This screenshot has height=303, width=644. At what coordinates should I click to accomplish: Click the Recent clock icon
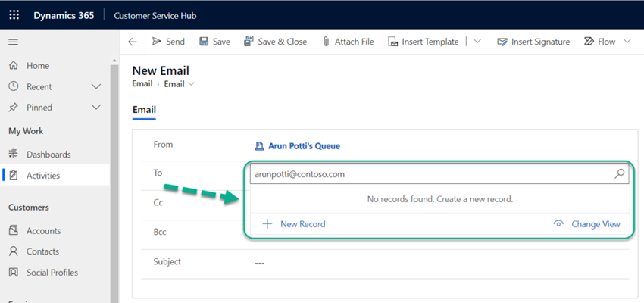(x=14, y=86)
